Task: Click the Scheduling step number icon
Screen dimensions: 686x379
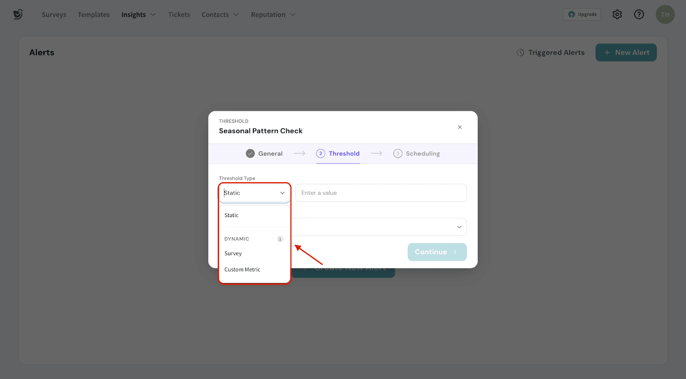Action: pyautogui.click(x=398, y=153)
